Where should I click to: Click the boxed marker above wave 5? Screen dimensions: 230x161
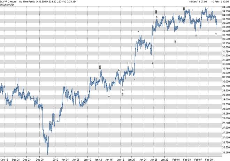(x=156, y=12)
